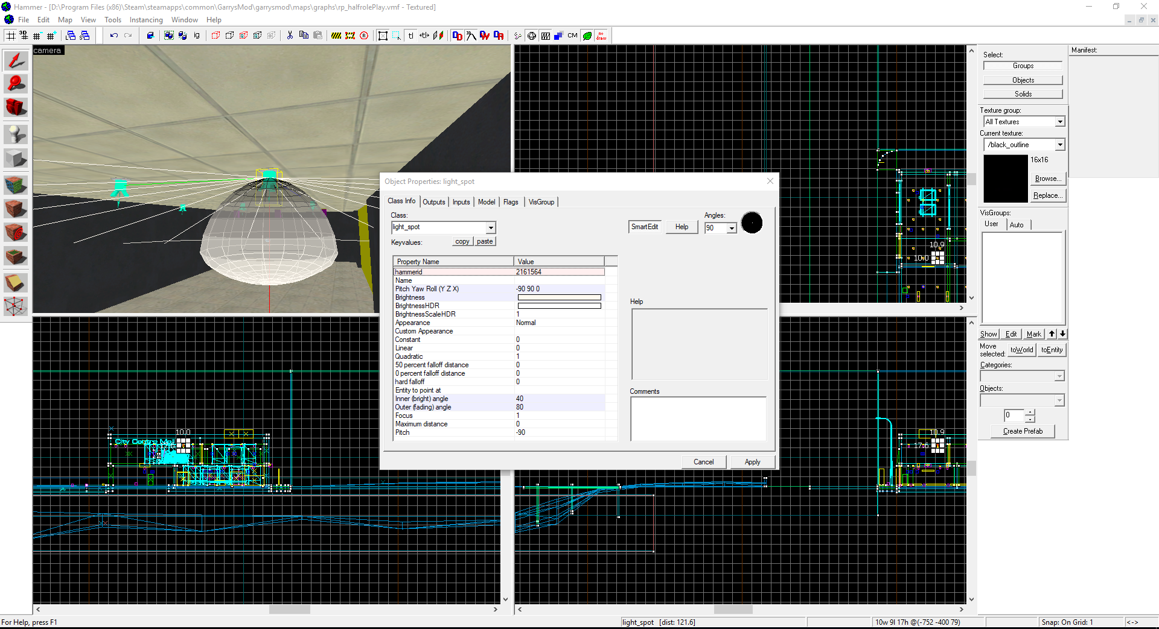Image resolution: width=1159 pixels, height=629 pixels.
Task: Switch to the VisGroup tab
Action: pos(541,202)
